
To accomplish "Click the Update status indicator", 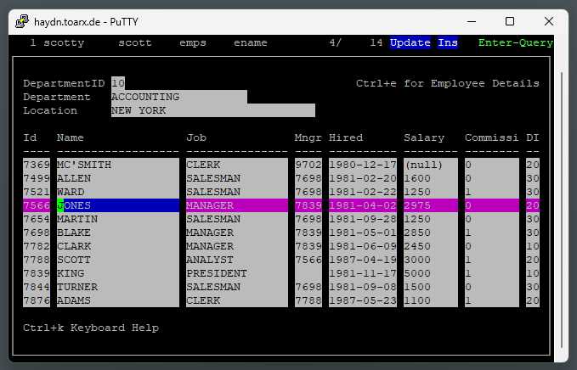I will 410,42.
